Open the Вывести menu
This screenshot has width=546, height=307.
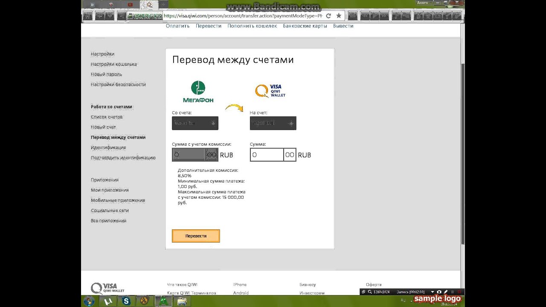(343, 26)
